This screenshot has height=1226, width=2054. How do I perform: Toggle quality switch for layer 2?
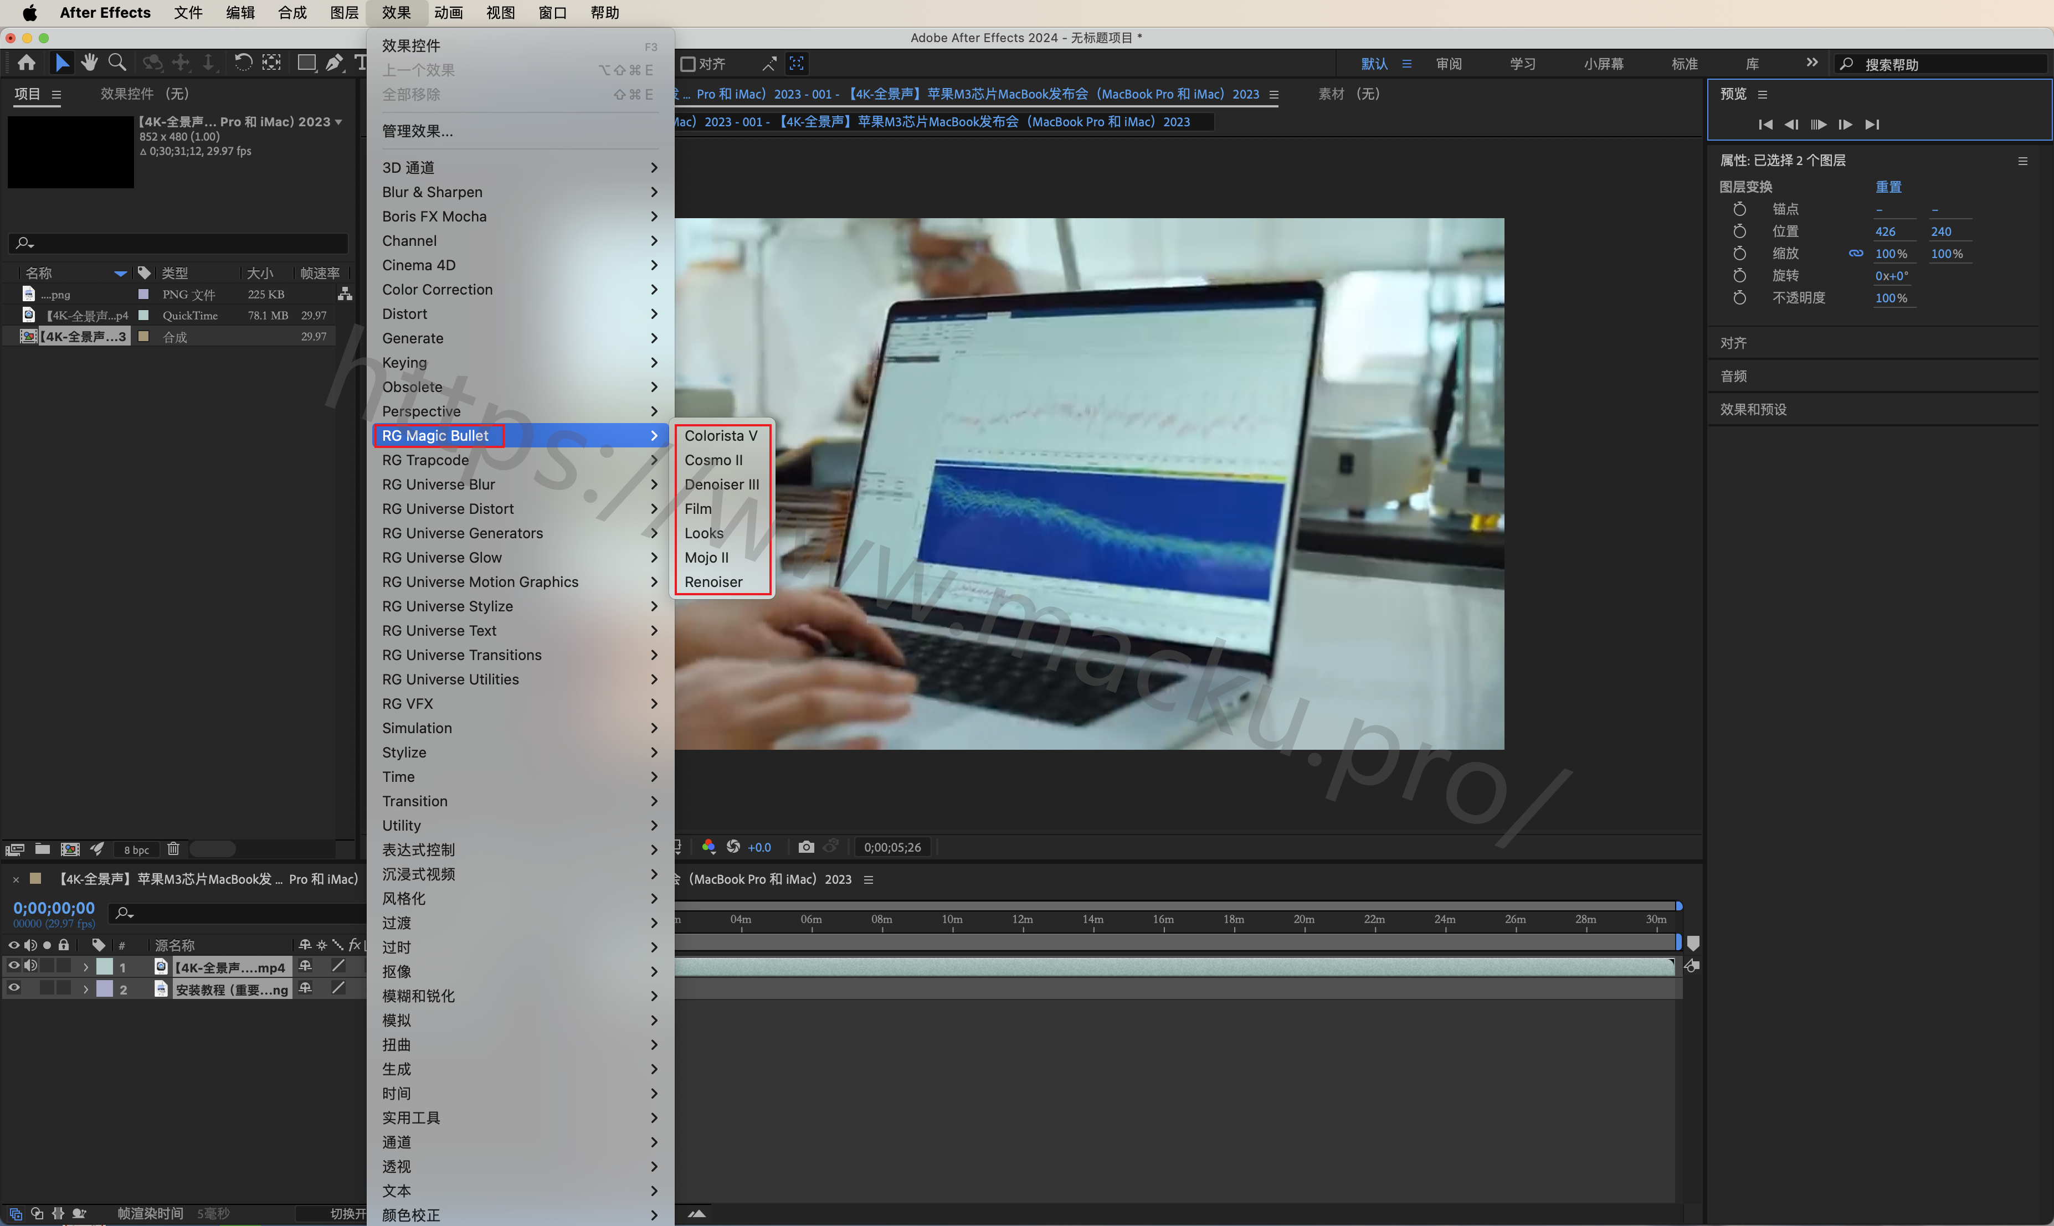338,988
